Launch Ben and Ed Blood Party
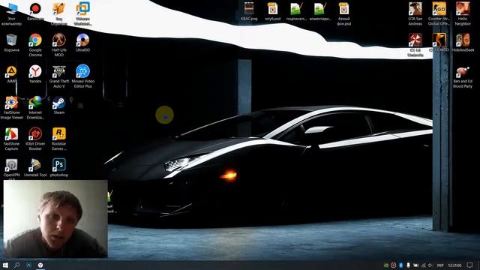 463,76
